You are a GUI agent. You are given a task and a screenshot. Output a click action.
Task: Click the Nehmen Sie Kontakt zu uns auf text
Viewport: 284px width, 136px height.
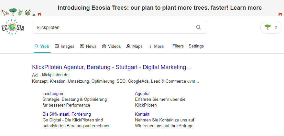[165, 120]
